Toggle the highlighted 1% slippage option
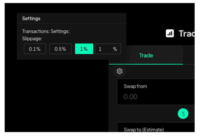 click(84, 49)
